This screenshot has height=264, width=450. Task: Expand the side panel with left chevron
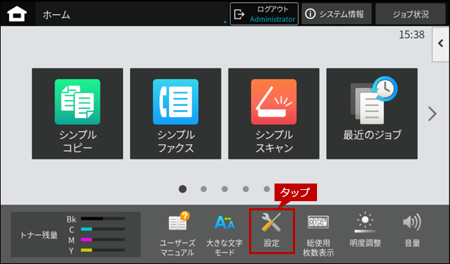pyautogui.click(x=441, y=44)
